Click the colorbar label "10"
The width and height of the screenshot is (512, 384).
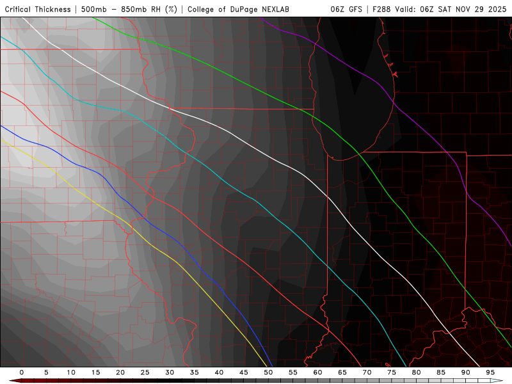click(71, 372)
